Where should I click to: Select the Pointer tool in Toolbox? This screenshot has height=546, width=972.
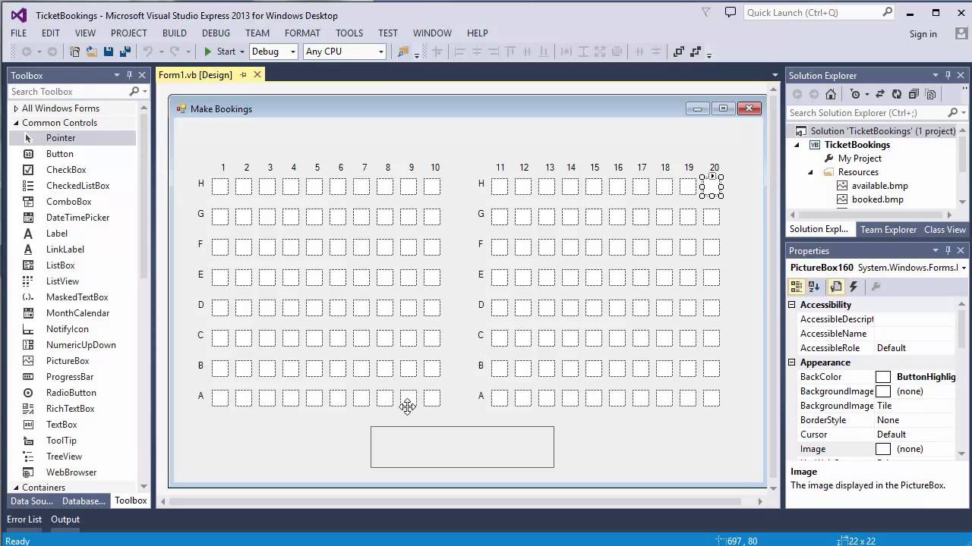[x=61, y=137]
